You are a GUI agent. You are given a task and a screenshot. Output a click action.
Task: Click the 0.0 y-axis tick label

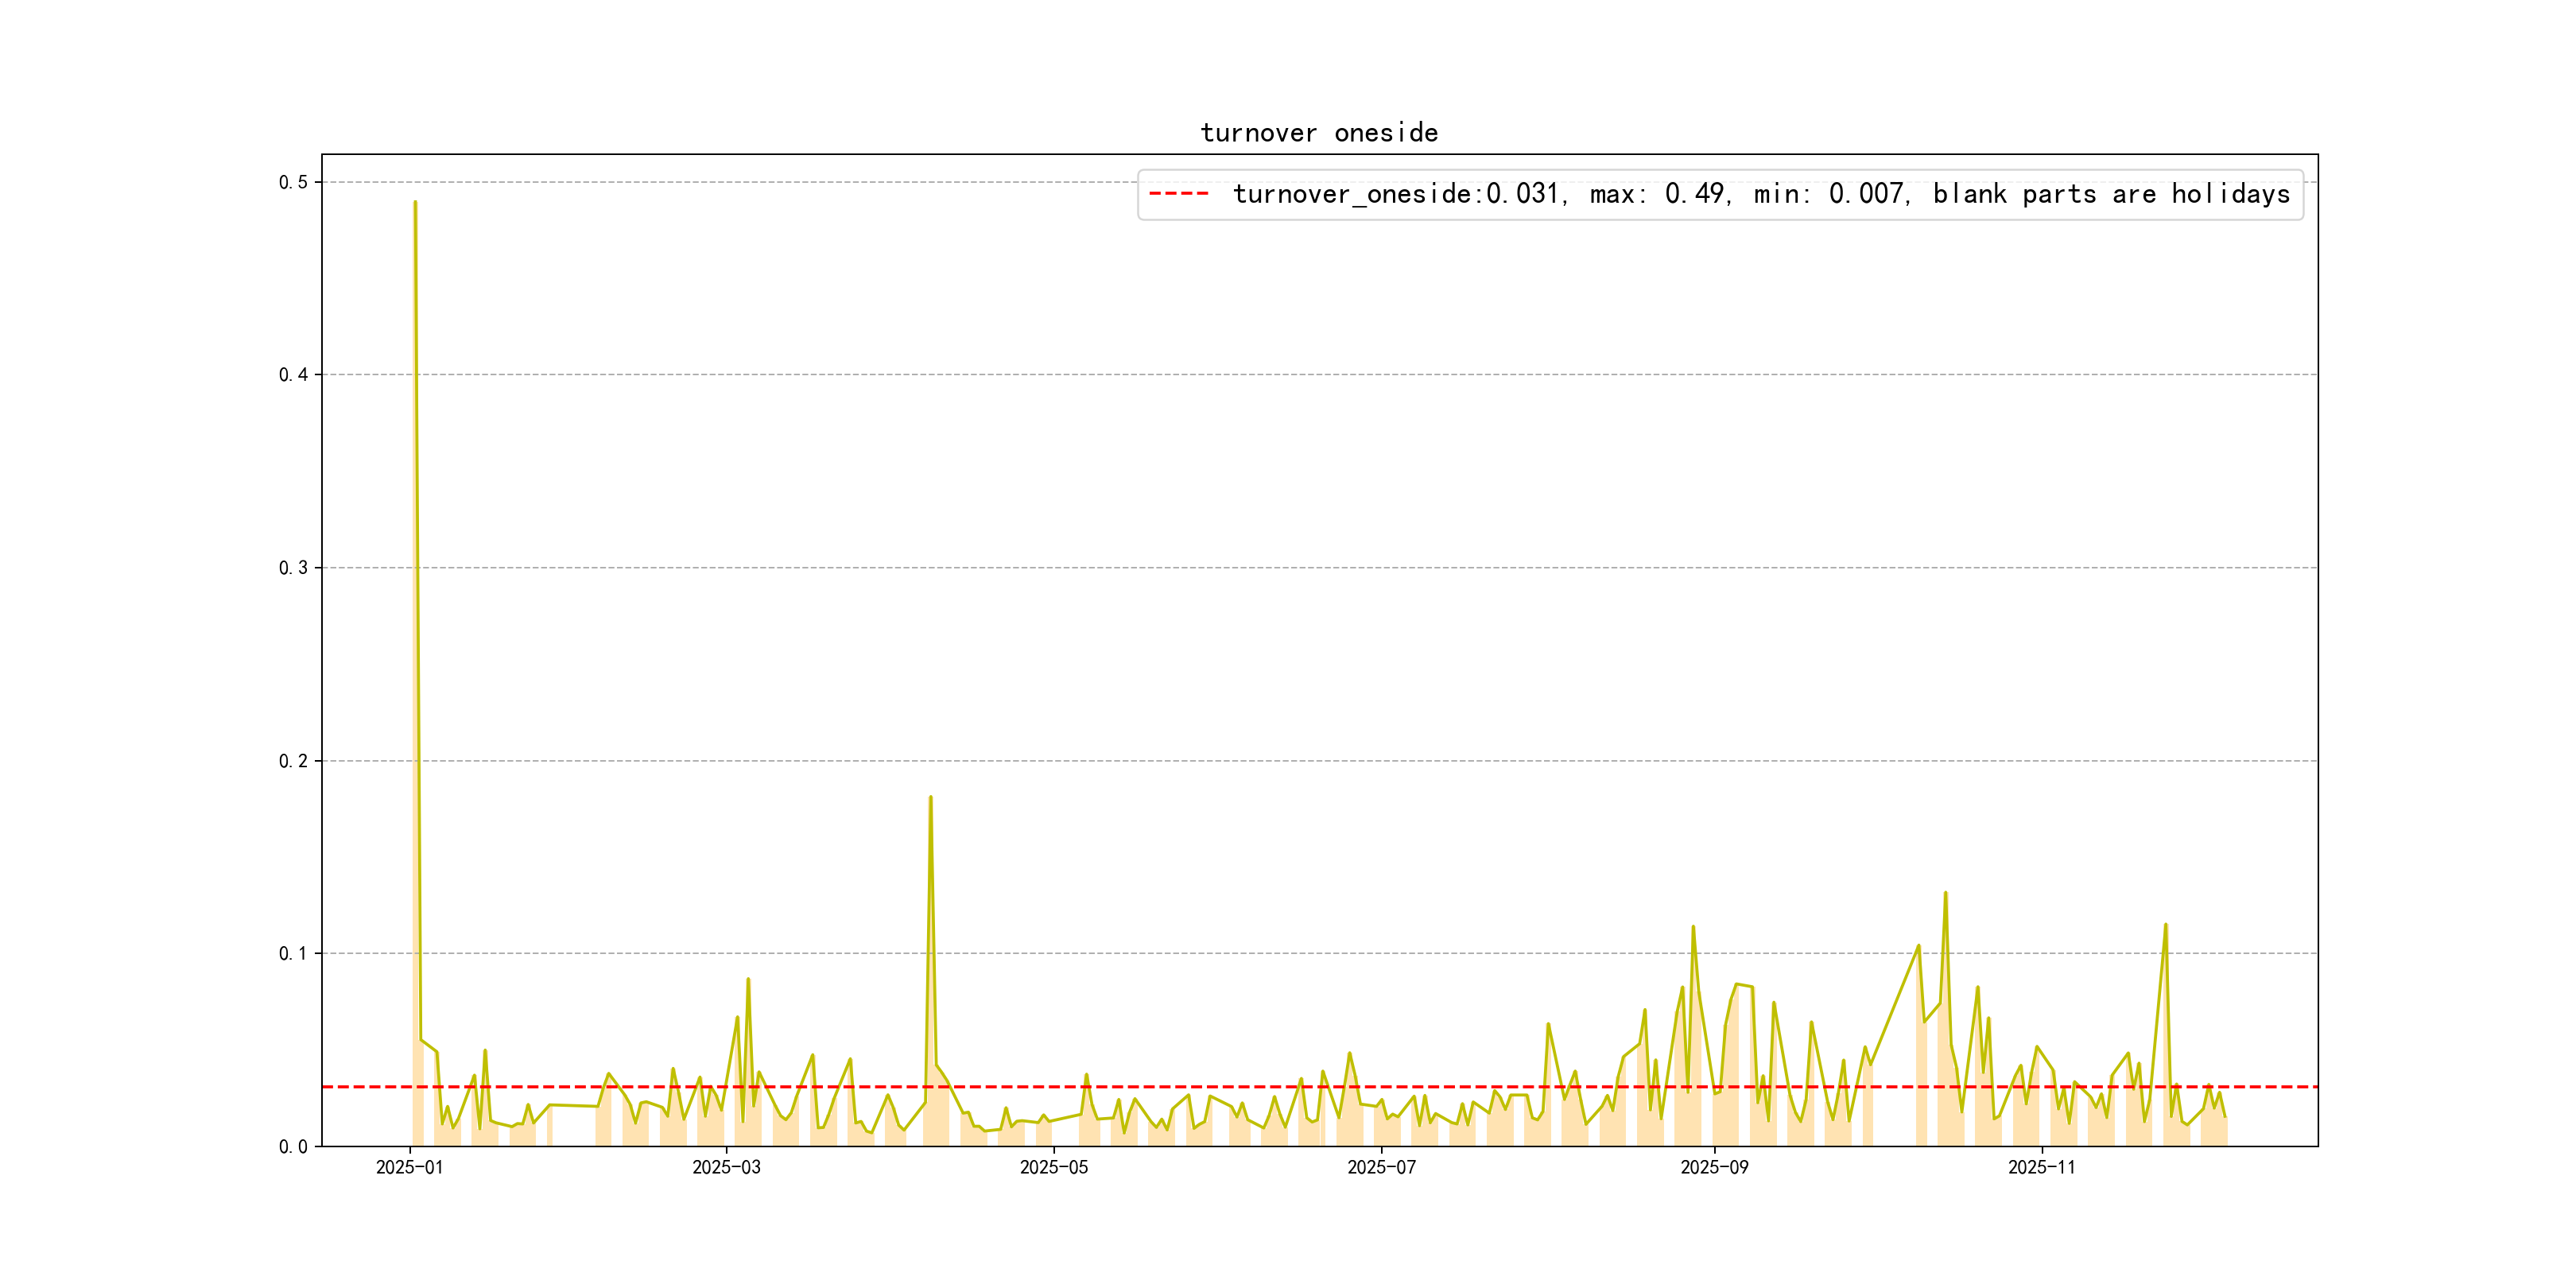(x=293, y=1147)
